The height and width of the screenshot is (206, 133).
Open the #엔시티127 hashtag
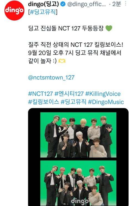69,94
